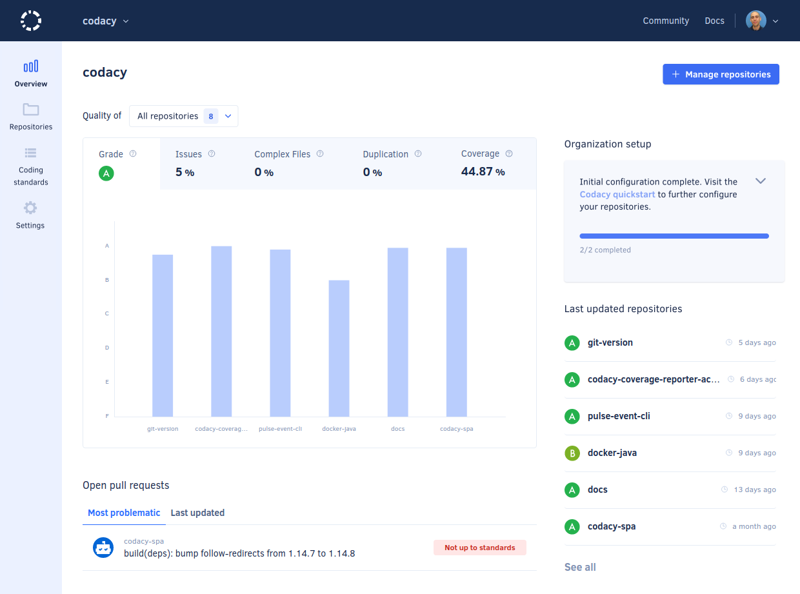This screenshot has height=594, width=800.
Task: Click the Grade help icon
Action: [133, 153]
